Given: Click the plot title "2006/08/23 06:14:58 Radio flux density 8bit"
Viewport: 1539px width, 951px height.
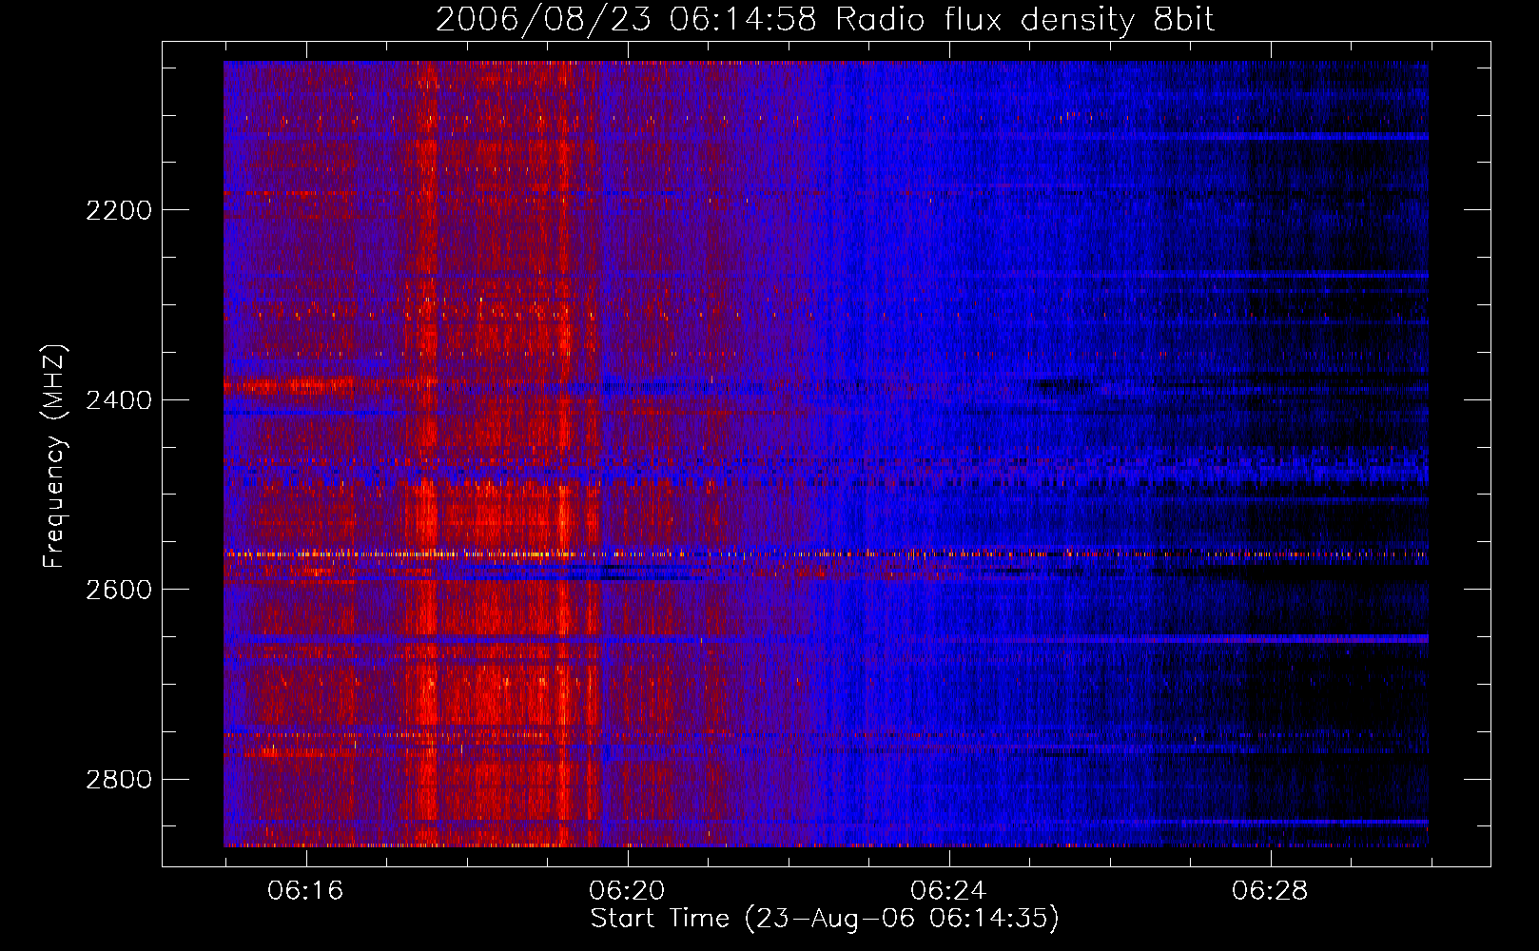Looking at the screenshot, I should 826,20.
